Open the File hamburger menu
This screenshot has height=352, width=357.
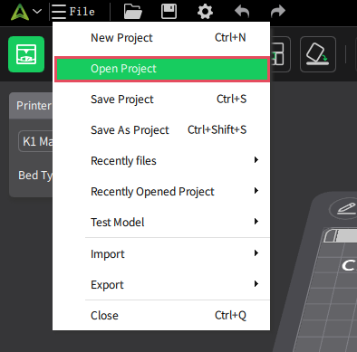coord(72,12)
